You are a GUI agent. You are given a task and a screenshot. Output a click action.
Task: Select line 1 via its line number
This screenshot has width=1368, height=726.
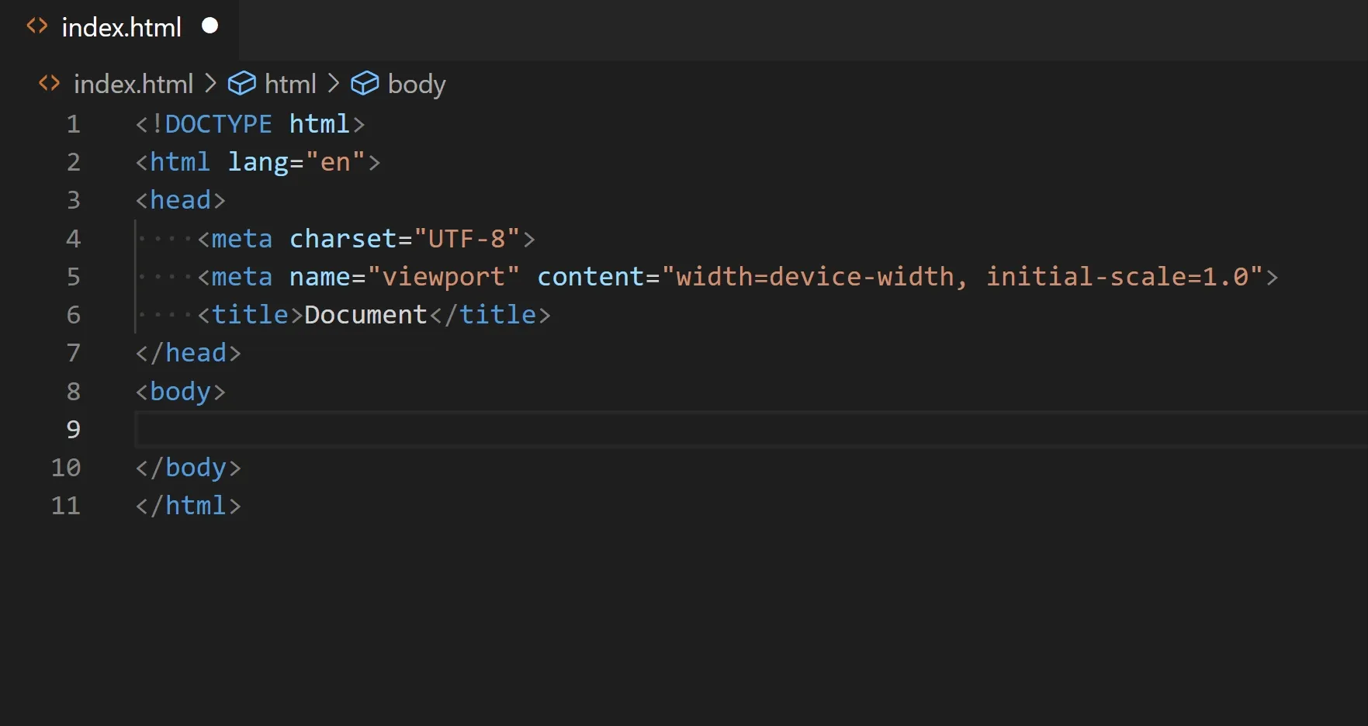(73, 124)
